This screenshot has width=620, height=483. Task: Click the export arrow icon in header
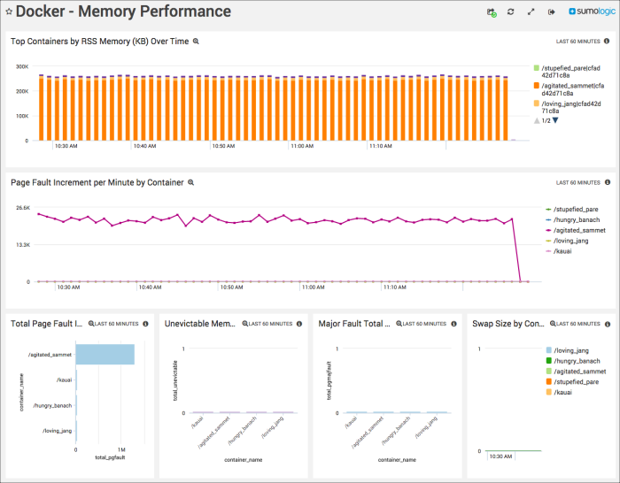click(x=551, y=12)
